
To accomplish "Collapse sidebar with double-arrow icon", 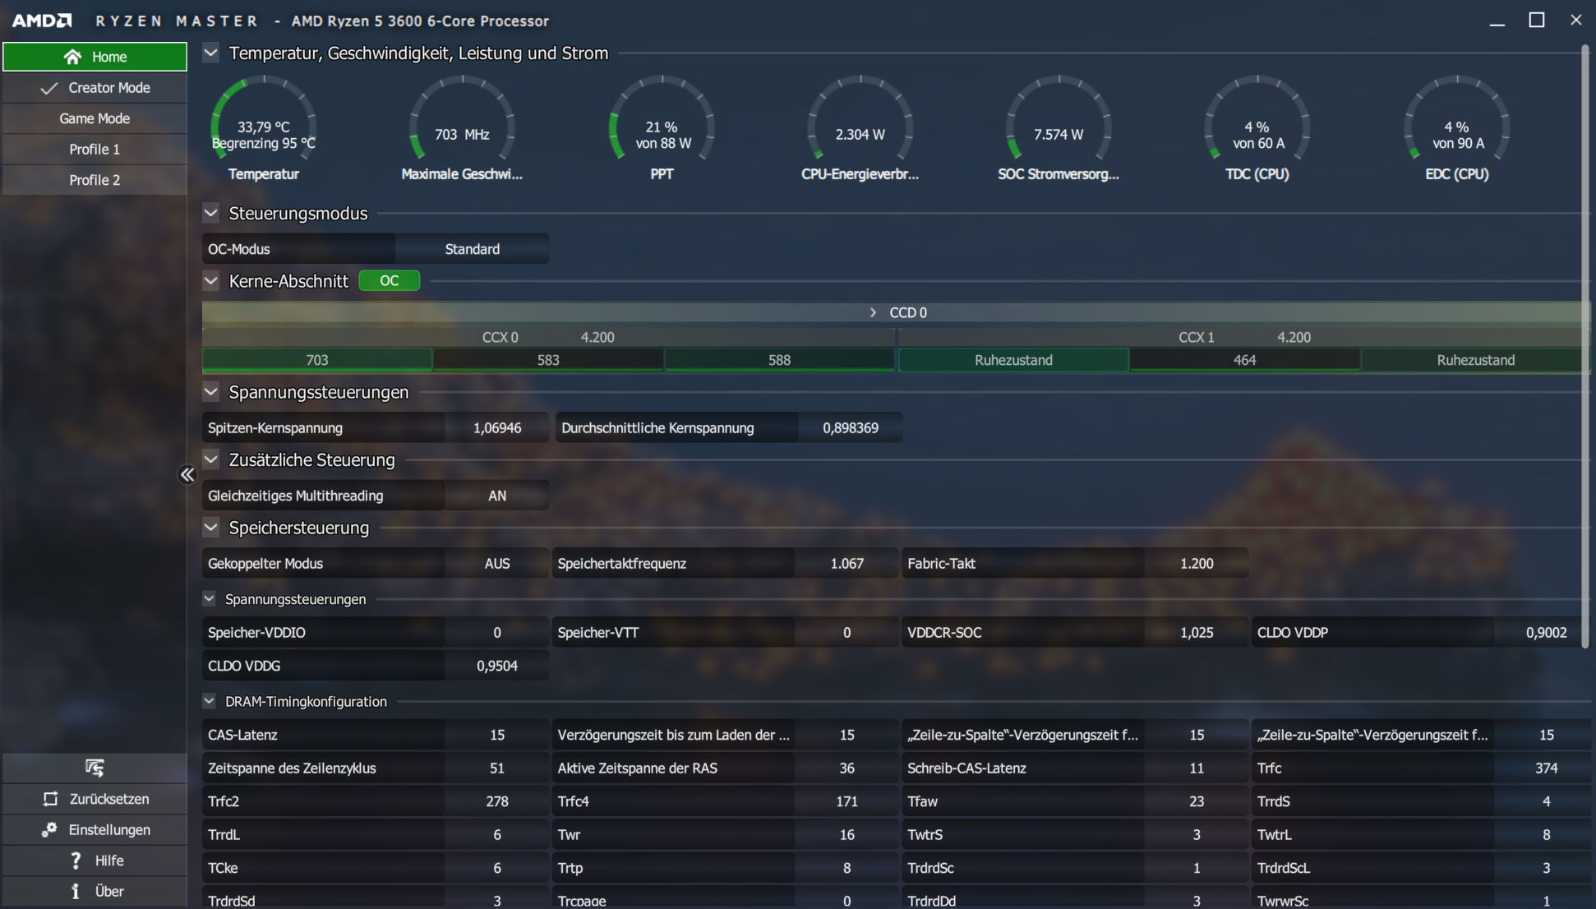I will (x=187, y=475).
